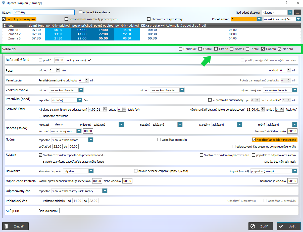Click the help question mark in title bar
The width and height of the screenshot is (303, 232).
(x=286, y=3)
